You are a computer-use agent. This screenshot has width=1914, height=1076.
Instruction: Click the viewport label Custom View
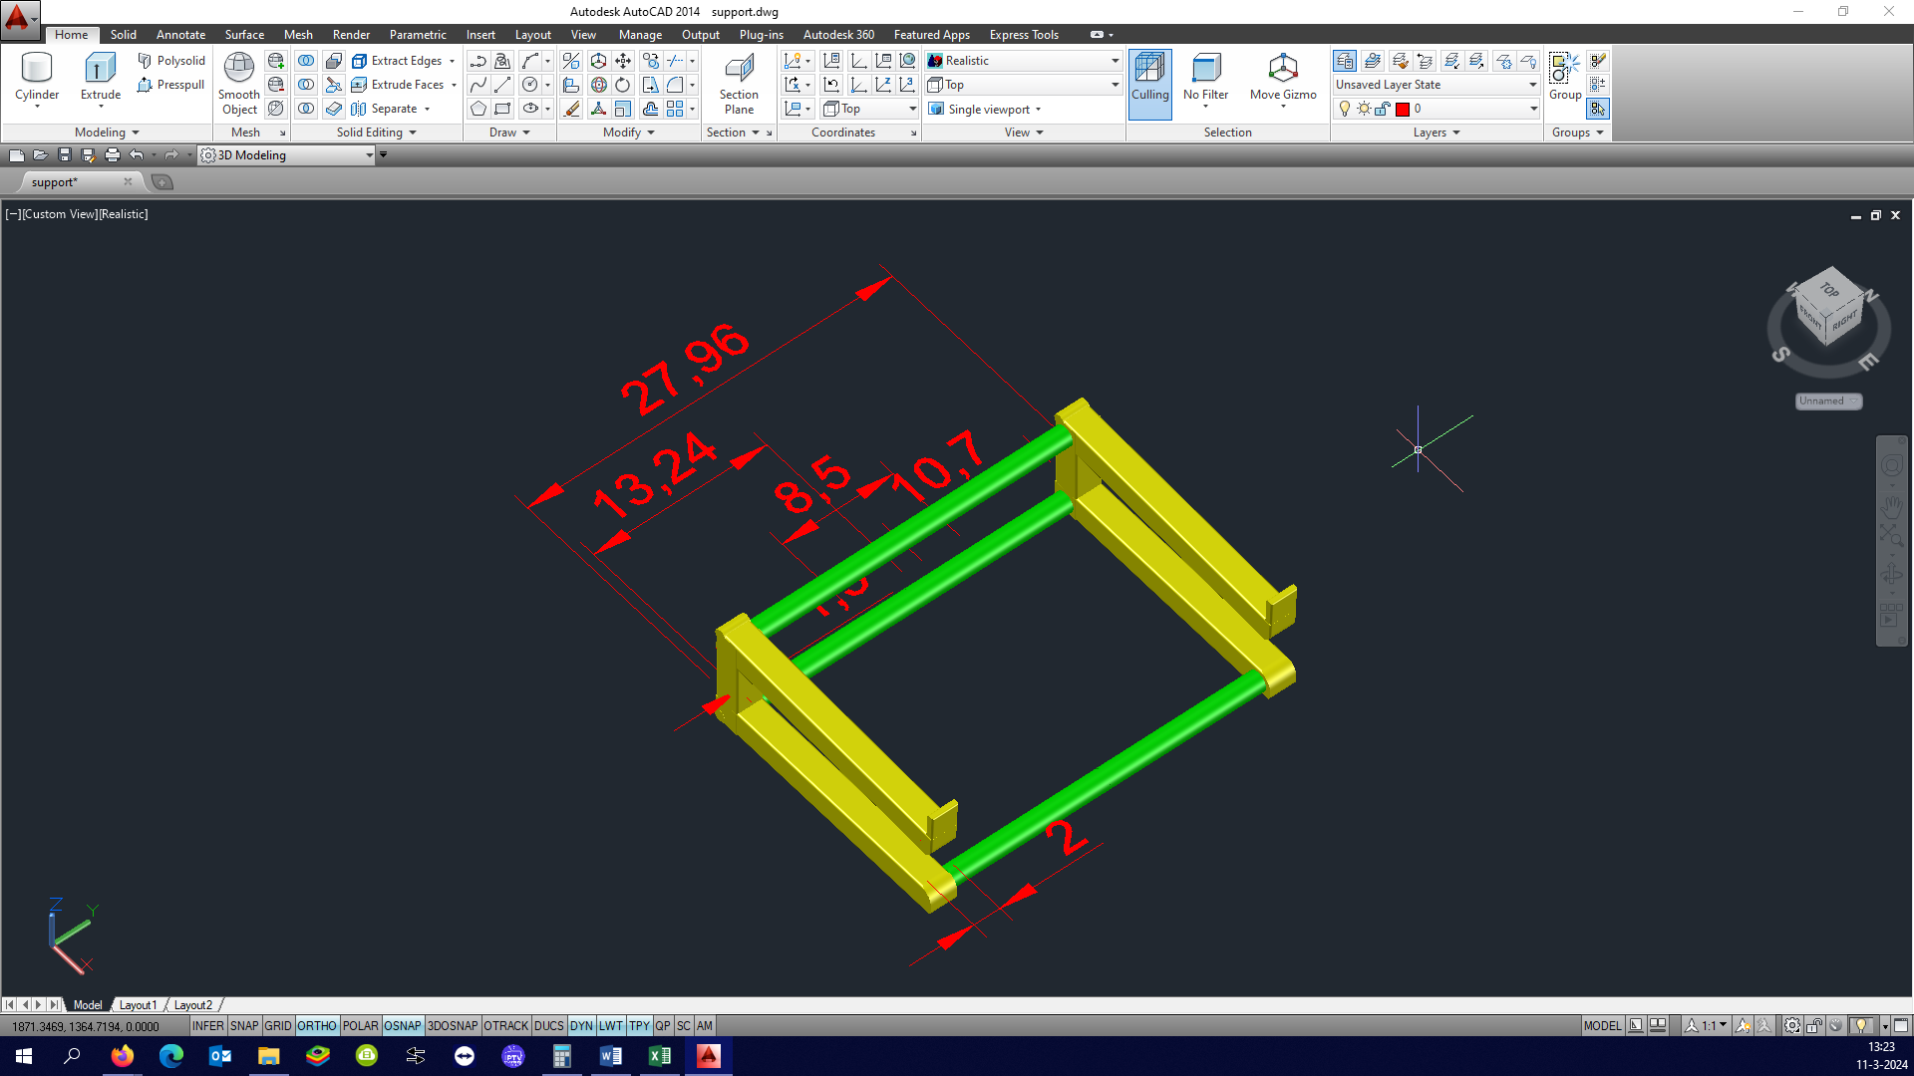(x=60, y=214)
